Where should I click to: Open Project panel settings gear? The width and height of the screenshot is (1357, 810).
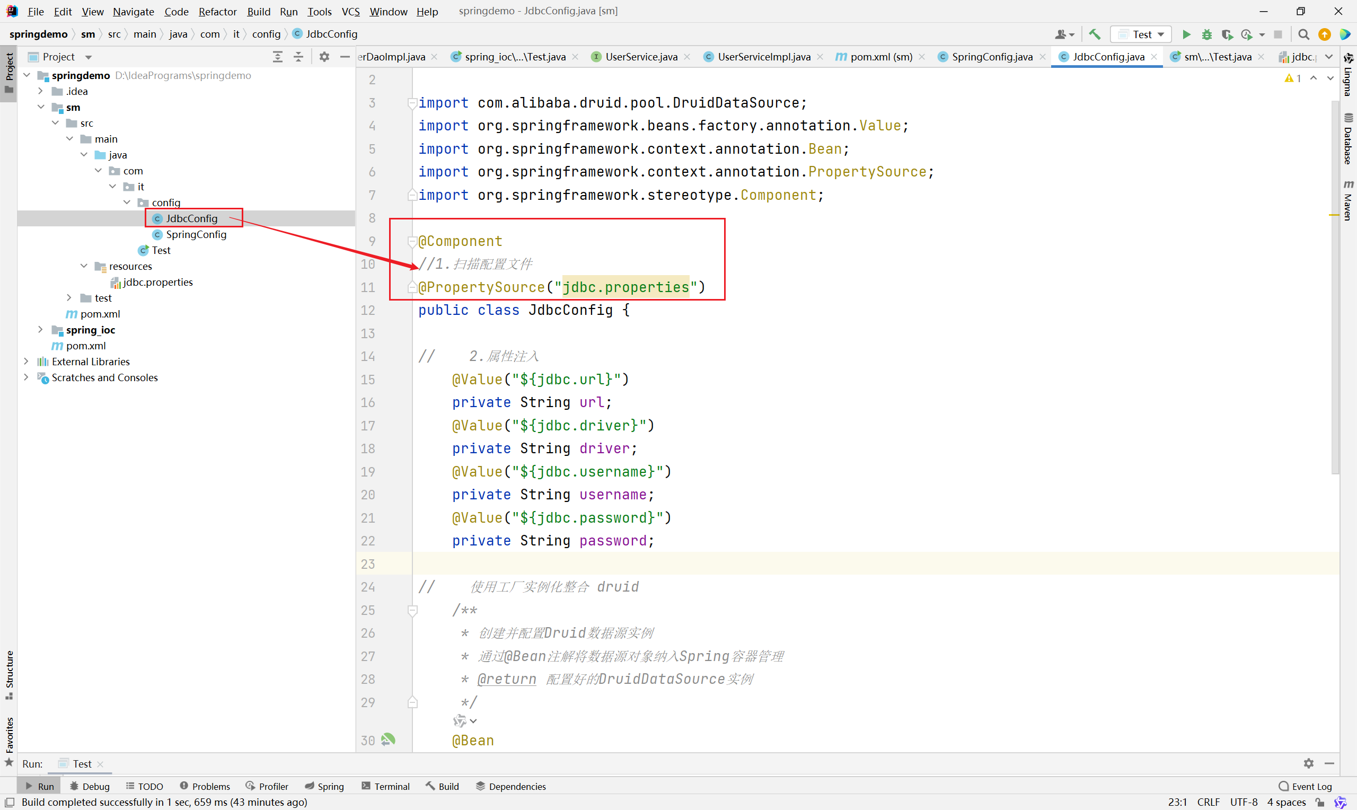coord(324,57)
